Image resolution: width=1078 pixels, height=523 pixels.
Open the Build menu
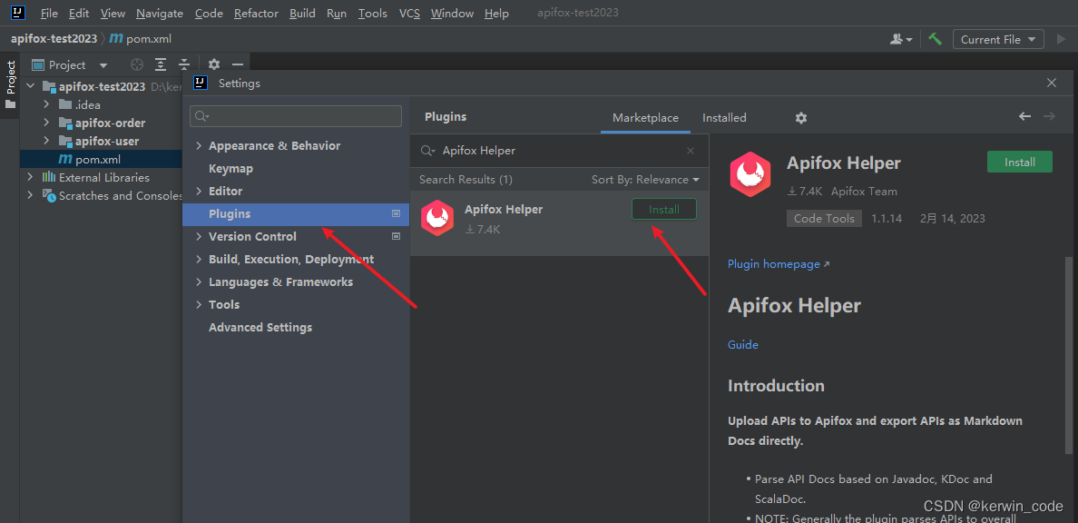click(302, 13)
